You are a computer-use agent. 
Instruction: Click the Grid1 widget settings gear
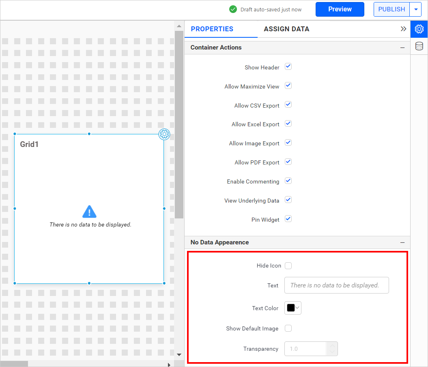coord(164,134)
